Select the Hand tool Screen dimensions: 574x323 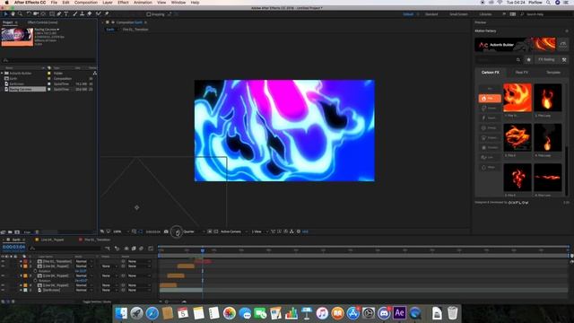(13, 14)
